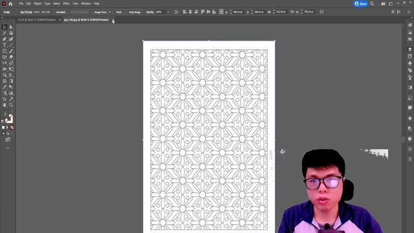Click the Home icon

coord(10,4)
